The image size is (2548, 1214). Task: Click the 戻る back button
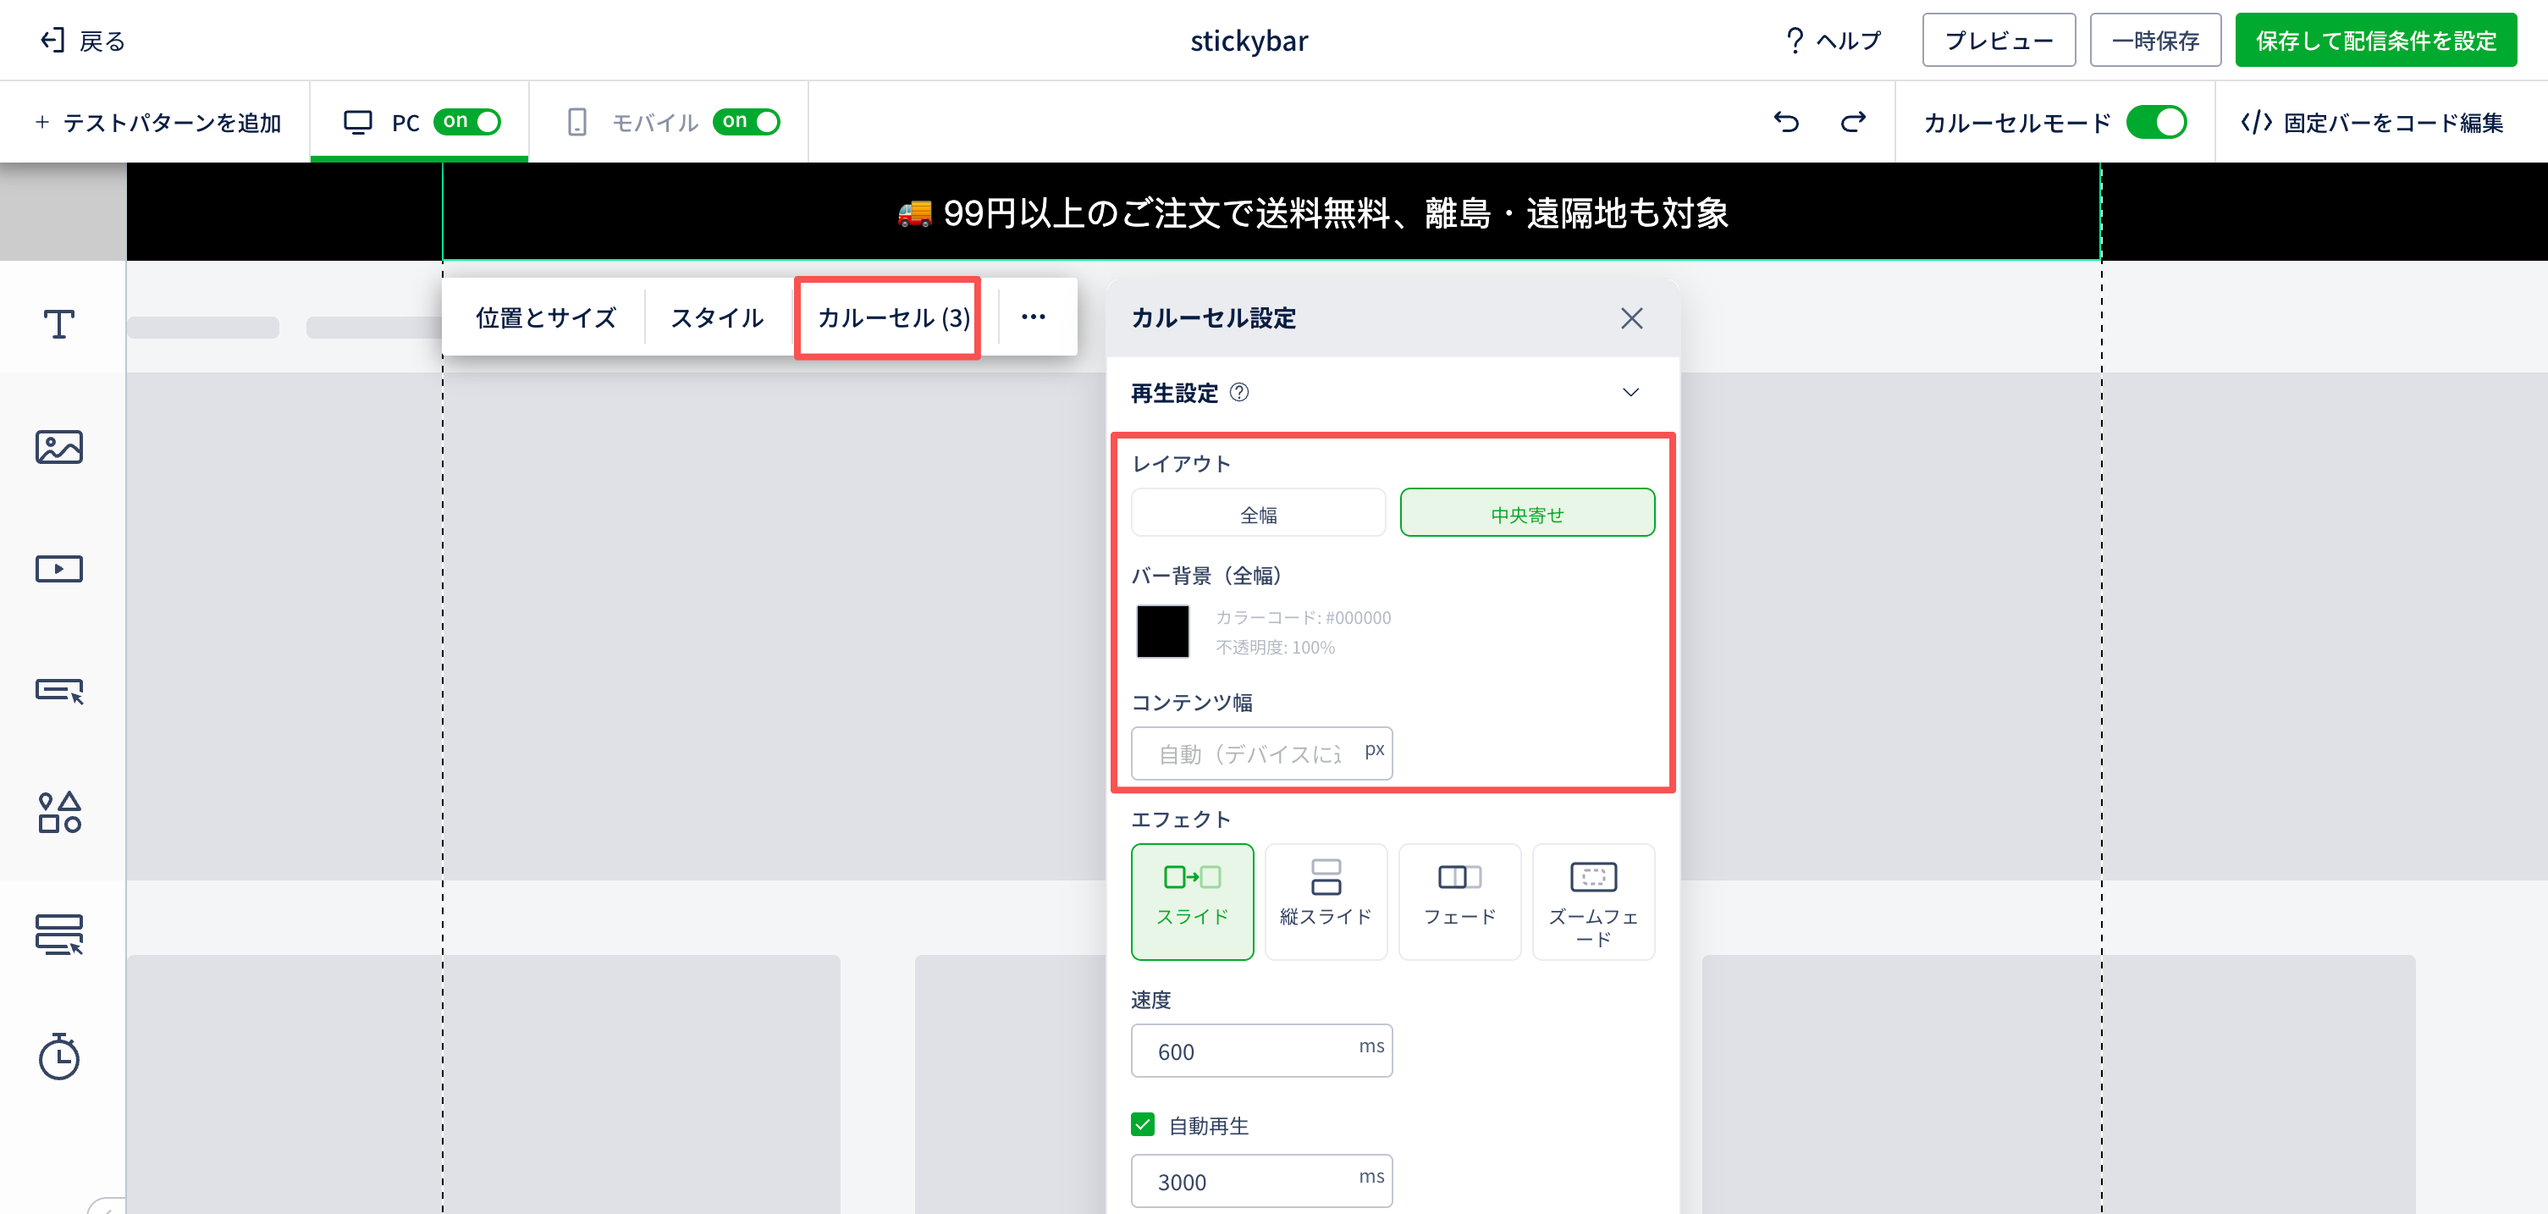pyautogui.click(x=83, y=41)
